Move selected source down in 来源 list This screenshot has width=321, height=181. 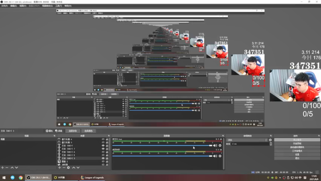[78, 168]
